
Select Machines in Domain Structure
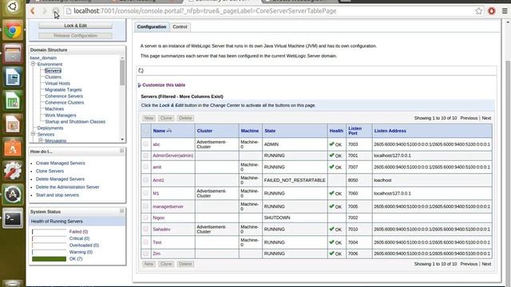[54, 108]
